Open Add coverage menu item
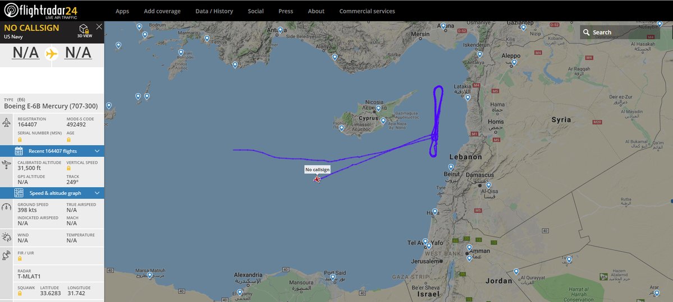Viewport: 673px width, 302px height. 162,11
